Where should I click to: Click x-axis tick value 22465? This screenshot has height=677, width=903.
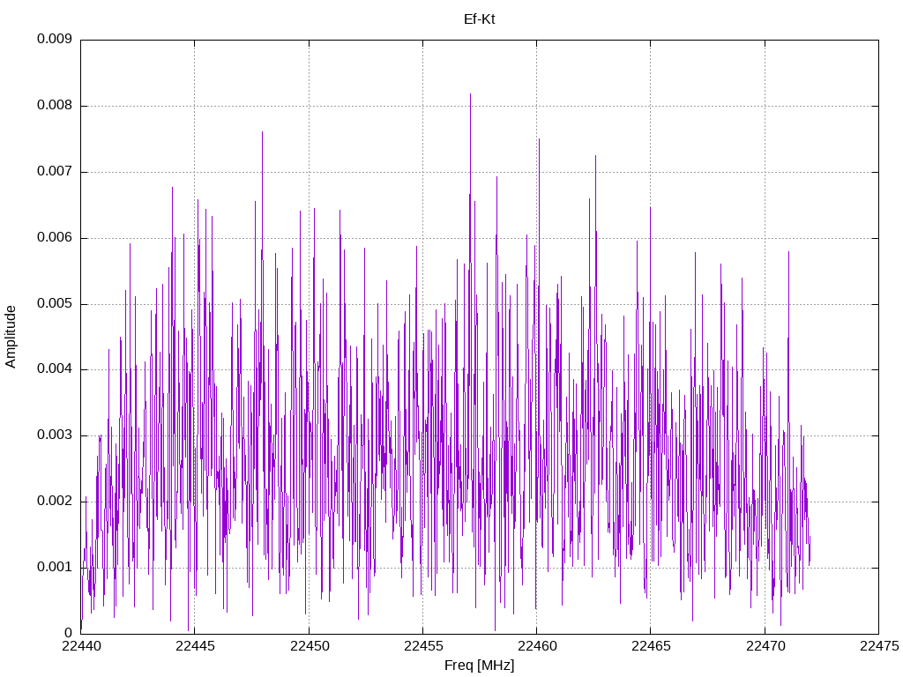point(652,646)
